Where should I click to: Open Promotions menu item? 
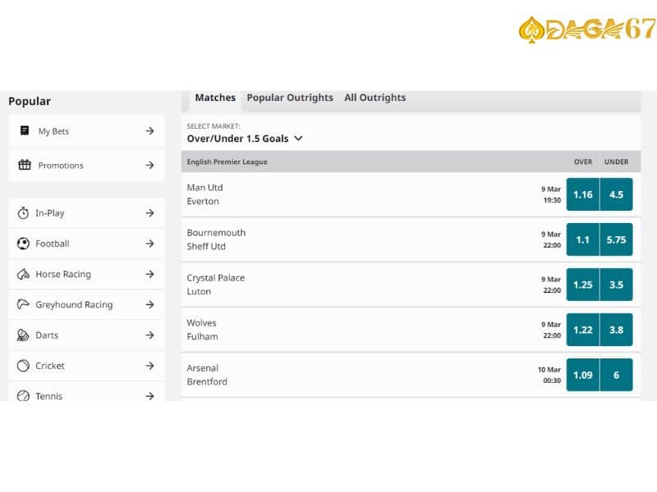click(x=86, y=166)
